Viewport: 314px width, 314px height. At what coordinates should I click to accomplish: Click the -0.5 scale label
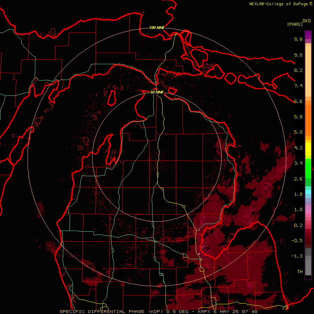[297, 241]
